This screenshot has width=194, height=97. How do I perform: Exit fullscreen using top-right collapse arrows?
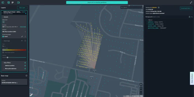tap(191, 3)
